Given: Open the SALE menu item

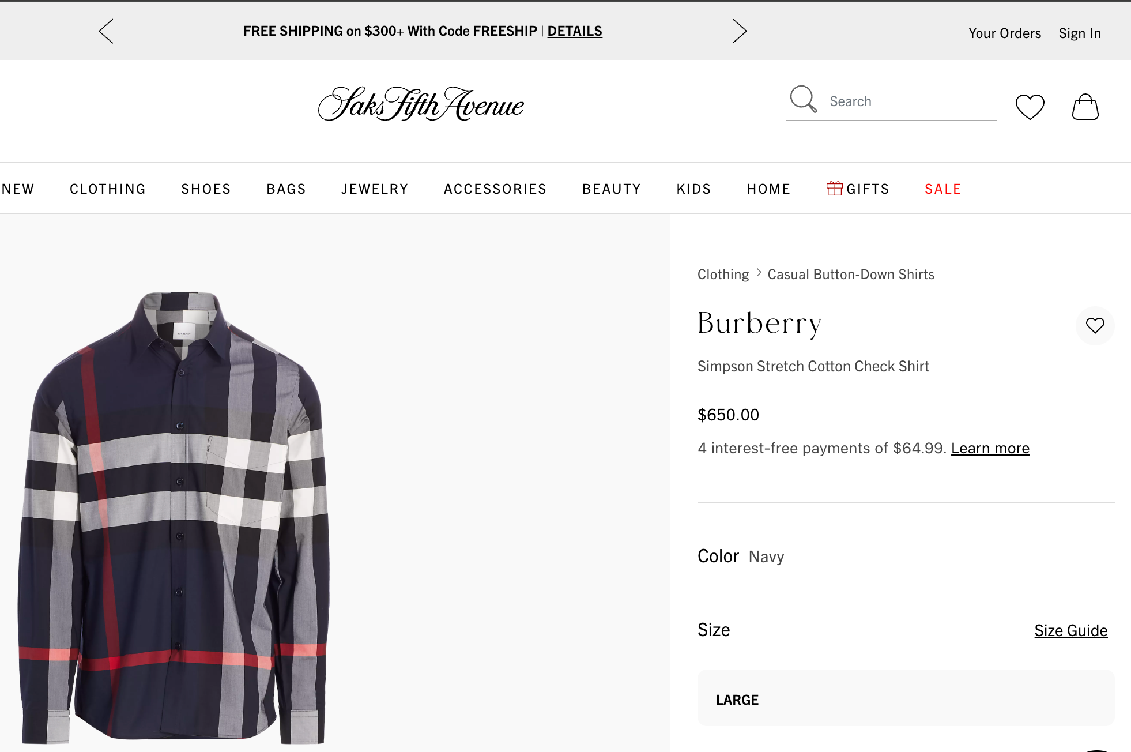Looking at the screenshot, I should (x=942, y=189).
